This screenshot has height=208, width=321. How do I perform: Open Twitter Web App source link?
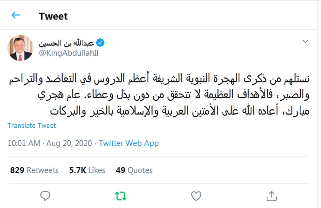129,143
